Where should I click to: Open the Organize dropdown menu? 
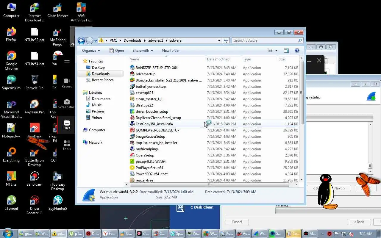point(91,51)
